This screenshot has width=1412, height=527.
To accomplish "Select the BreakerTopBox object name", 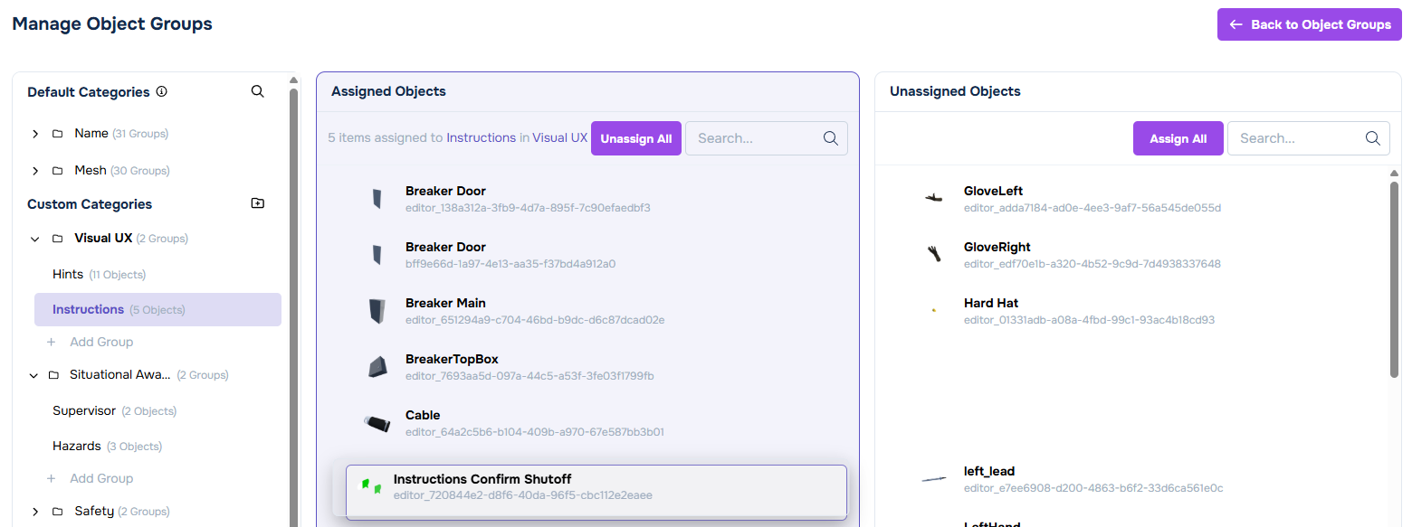I will [x=452, y=359].
